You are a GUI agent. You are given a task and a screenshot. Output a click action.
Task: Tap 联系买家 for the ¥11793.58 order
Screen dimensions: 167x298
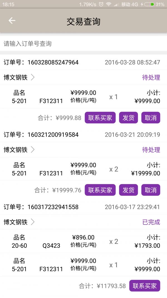click(x=145, y=286)
